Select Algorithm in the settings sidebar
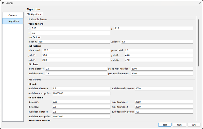 tap(13, 21)
